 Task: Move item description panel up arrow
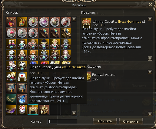(150, 19)
